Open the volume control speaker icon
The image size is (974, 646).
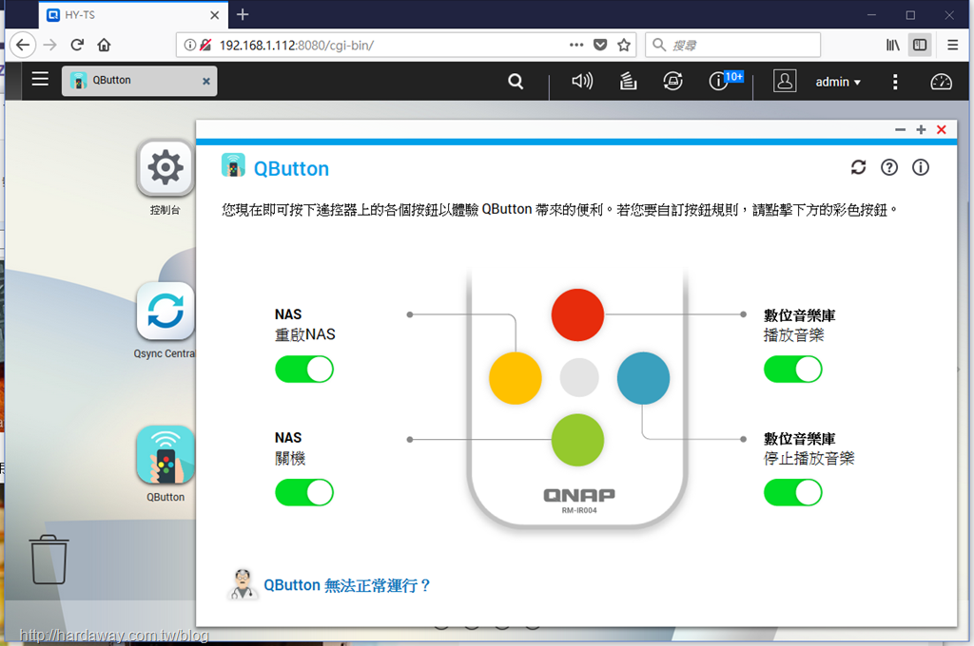point(582,81)
